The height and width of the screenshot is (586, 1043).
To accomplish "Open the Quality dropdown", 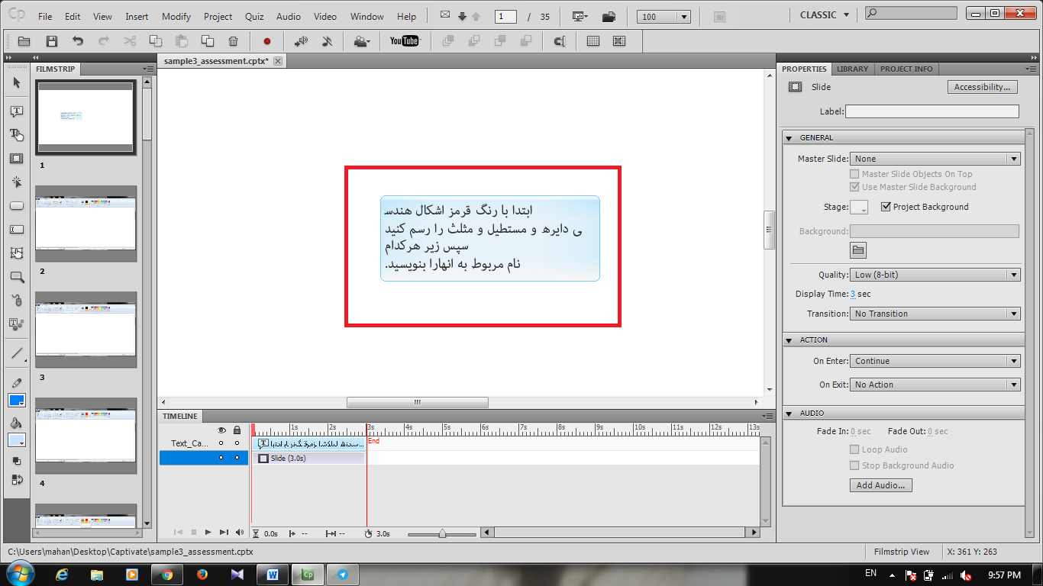I will click(935, 275).
